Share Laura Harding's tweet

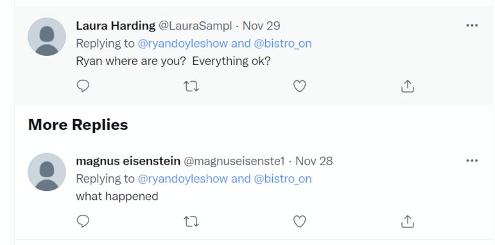tap(408, 86)
